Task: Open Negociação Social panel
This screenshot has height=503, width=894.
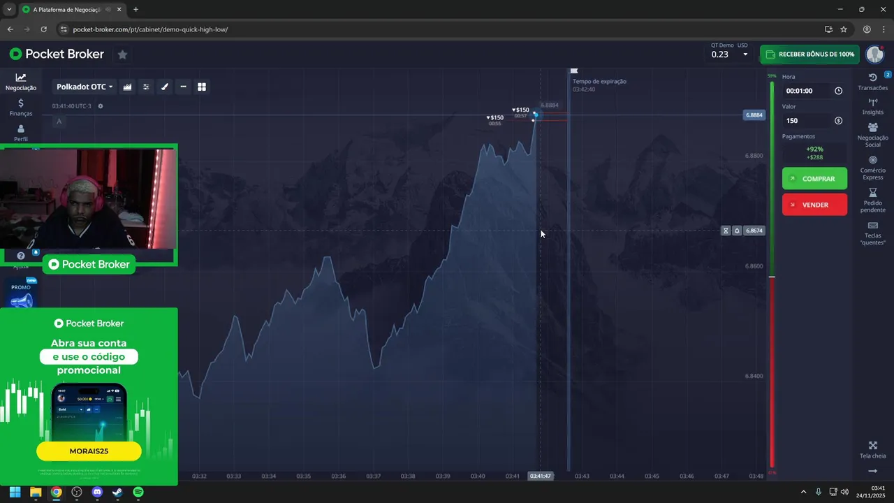Action: 873,135
